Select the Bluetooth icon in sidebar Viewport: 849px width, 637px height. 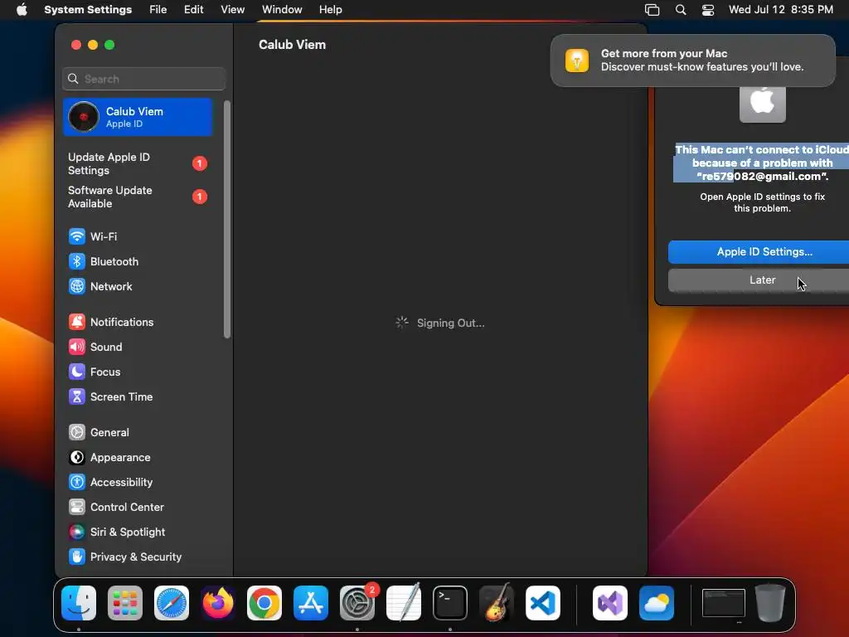[x=77, y=261]
